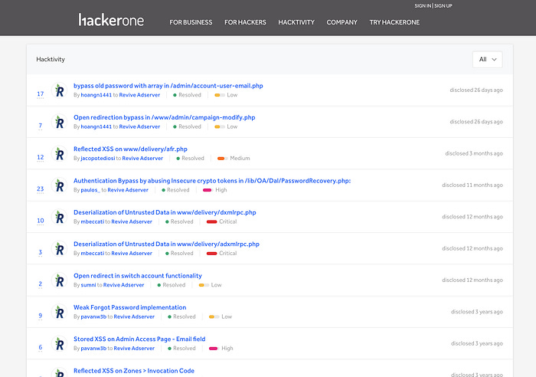Open Revive Adserver link on Authentication Bypass row

tap(128, 190)
